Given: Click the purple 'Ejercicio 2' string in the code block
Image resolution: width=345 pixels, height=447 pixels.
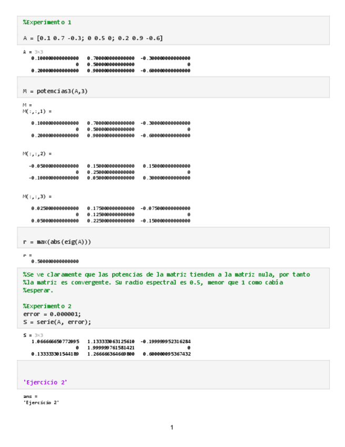Looking at the screenshot, I should (45, 382).
